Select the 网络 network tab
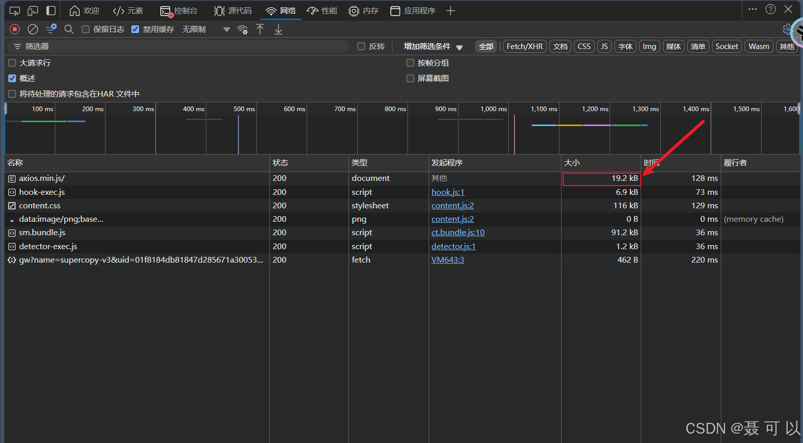The width and height of the screenshot is (803, 443). pos(281,11)
